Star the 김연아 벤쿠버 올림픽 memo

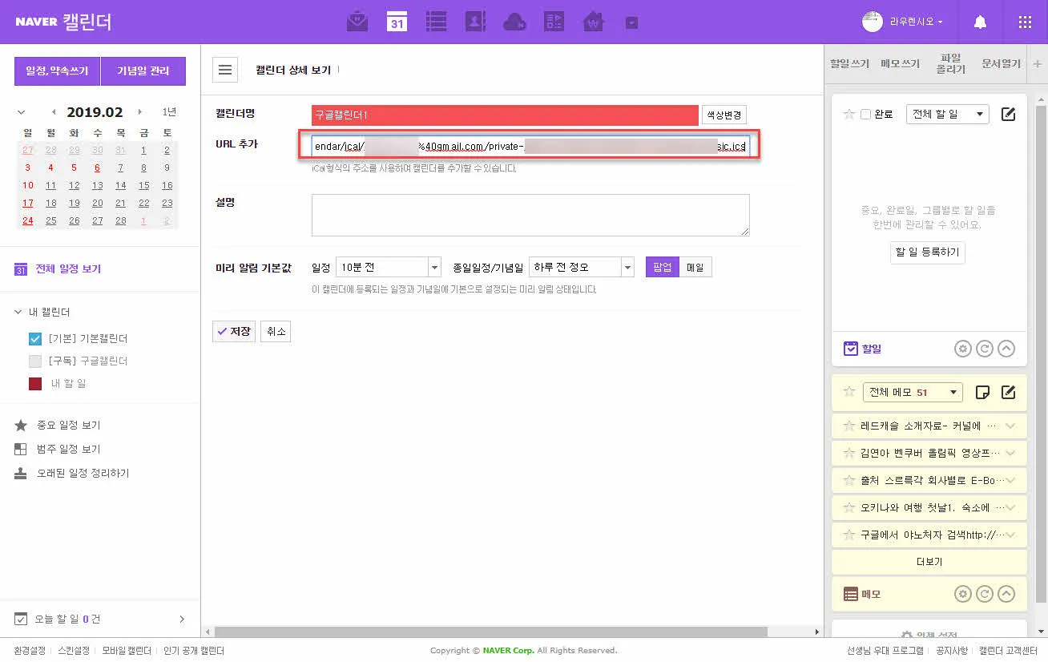click(x=849, y=453)
